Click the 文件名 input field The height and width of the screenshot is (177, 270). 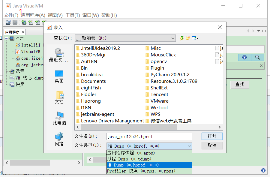pyautogui.click(x=149, y=136)
